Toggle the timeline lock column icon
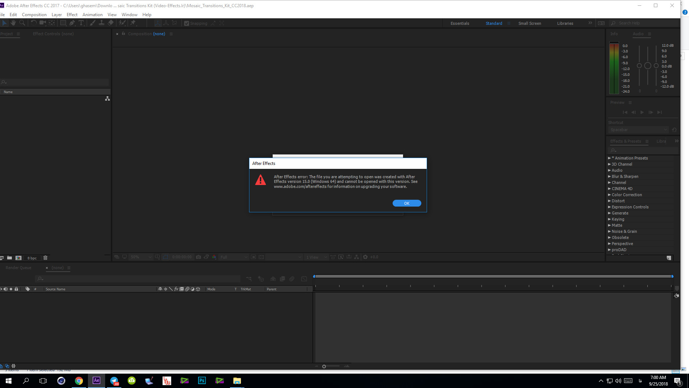The image size is (689, 388). coord(16,289)
